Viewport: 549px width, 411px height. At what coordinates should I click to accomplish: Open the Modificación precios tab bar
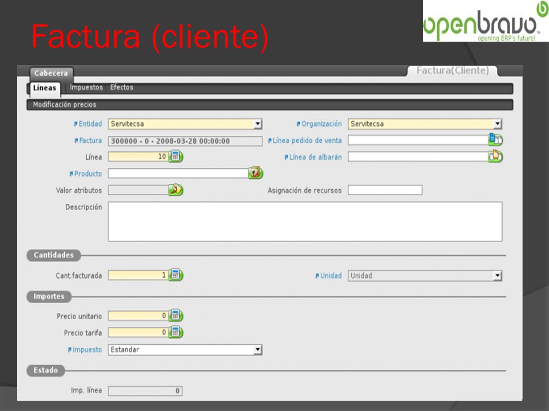coord(269,104)
